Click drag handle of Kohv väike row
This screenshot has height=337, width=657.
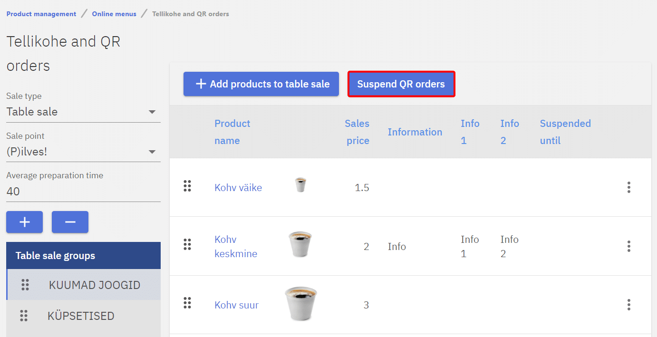[x=187, y=186]
